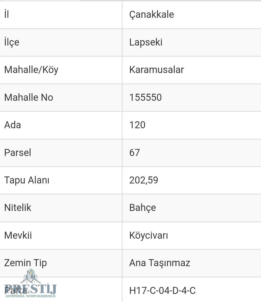Select the Nitelik row label
This screenshot has height=302, width=261.
click(x=18, y=208)
